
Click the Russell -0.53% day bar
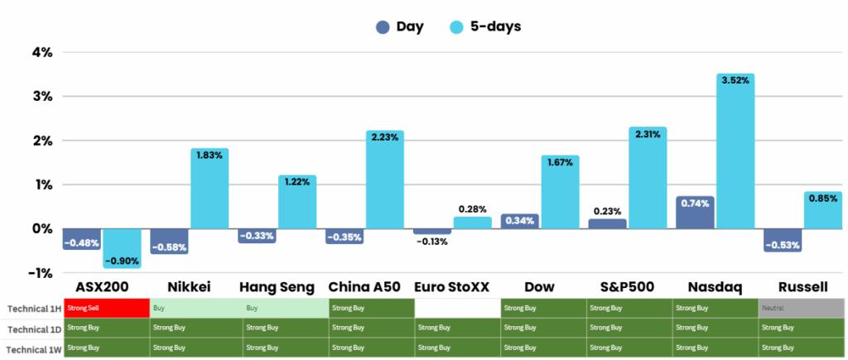pos(782,240)
